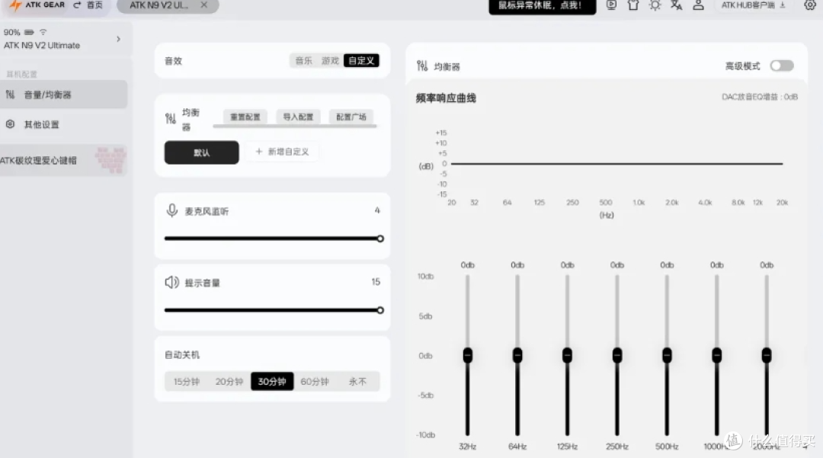The width and height of the screenshot is (823, 458).
Task: Click the 64Hz equalizer slider knob
Action: click(517, 355)
